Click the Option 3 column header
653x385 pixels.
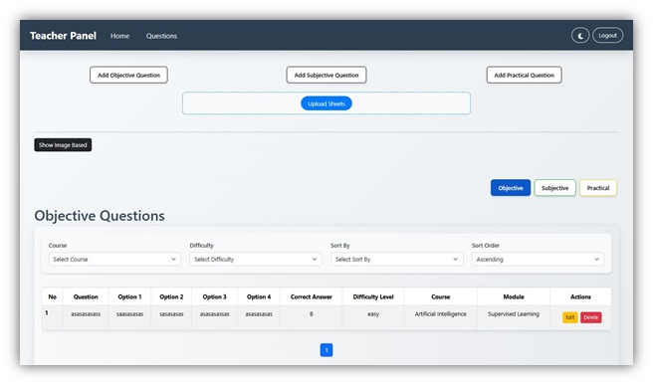click(x=214, y=297)
